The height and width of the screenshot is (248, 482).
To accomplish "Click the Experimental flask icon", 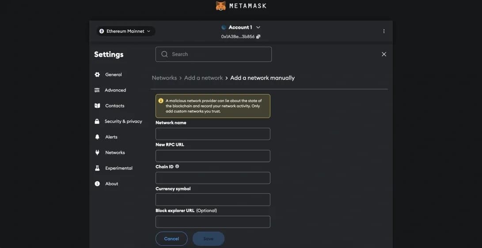I will click(x=97, y=168).
